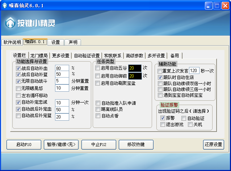Image resolution: width=231 pixels, height=171 pixels.
Task: Disable 无限自动战斗 checkbox
Action: [x=18, y=81]
